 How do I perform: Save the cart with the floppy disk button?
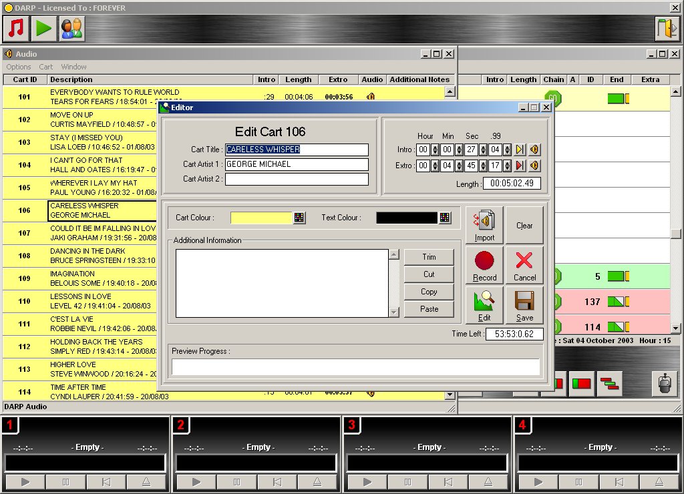[524, 305]
